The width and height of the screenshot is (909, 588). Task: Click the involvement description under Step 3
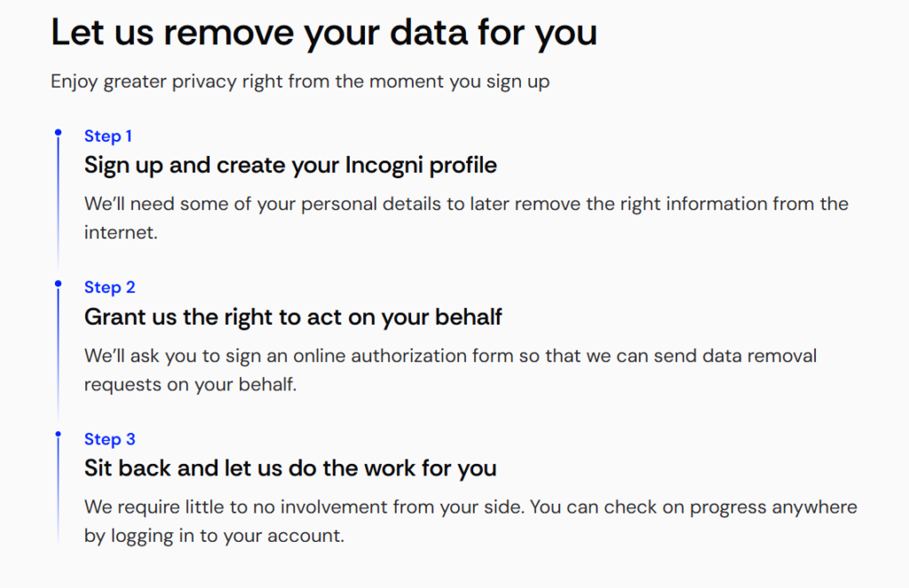[x=470, y=521]
